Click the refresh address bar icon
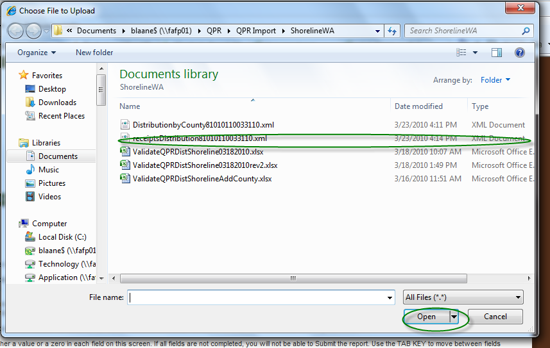Image resolution: width=550 pixels, height=348 pixels. pyautogui.click(x=391, y=31)
